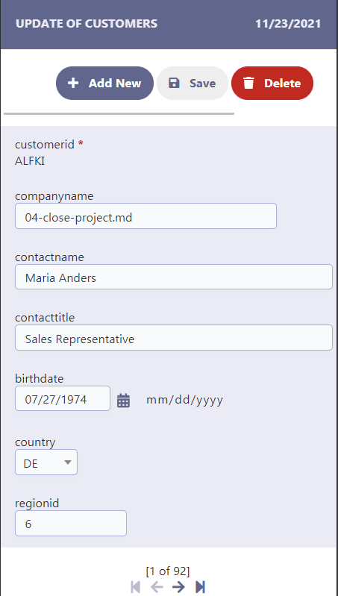
Task: Go to the first record arrow
Action: pos(135,587)
